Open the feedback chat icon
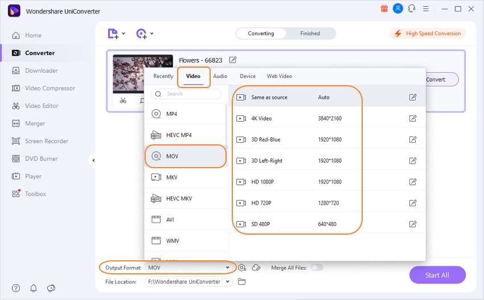 pyautogui.click(x=51, y=288)
